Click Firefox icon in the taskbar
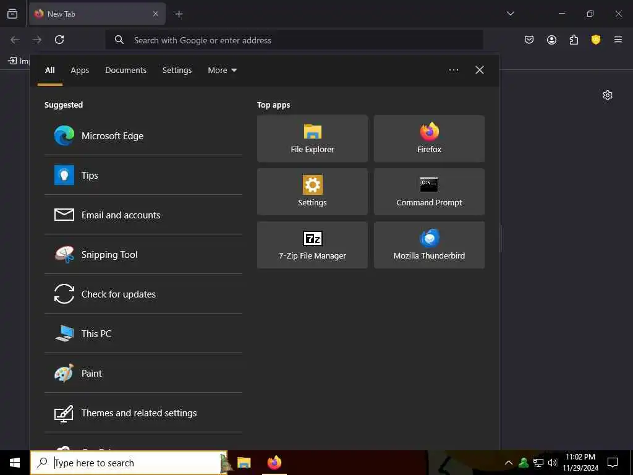This screenshot has width=633, height=475. (274, 463)
